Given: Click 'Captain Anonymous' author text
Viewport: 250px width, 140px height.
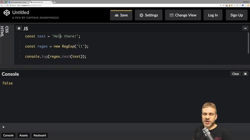Looking at the screenshot, I should coord(43,18).
